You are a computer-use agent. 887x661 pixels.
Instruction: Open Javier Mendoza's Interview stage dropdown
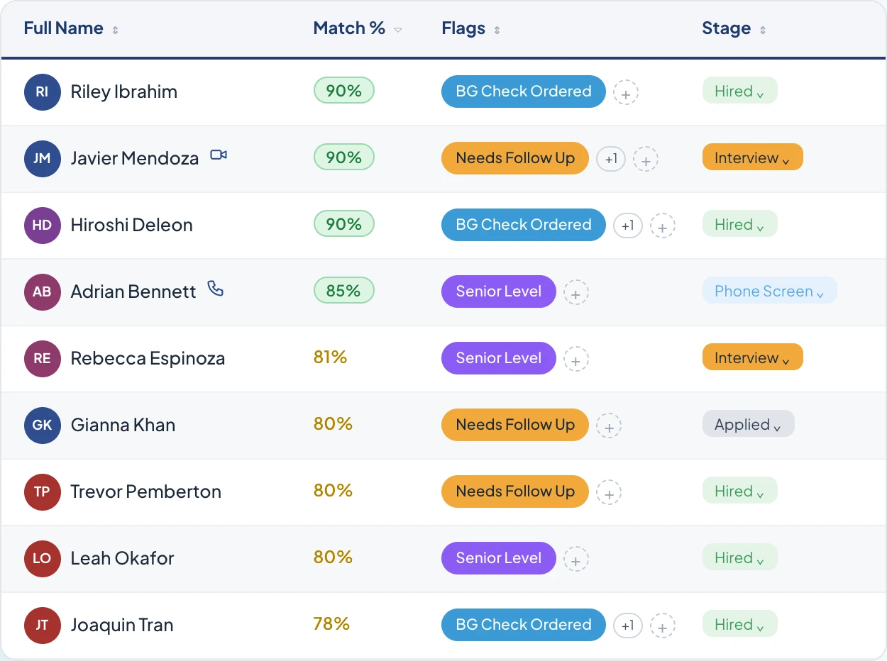pyautogui.click(x=753, y=157)
